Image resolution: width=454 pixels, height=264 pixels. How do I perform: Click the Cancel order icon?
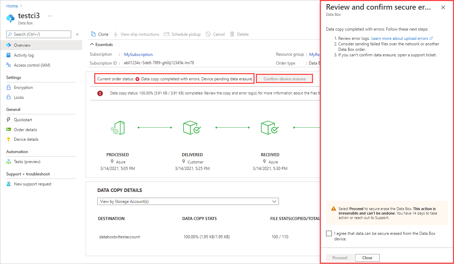[x=208, y=34]
